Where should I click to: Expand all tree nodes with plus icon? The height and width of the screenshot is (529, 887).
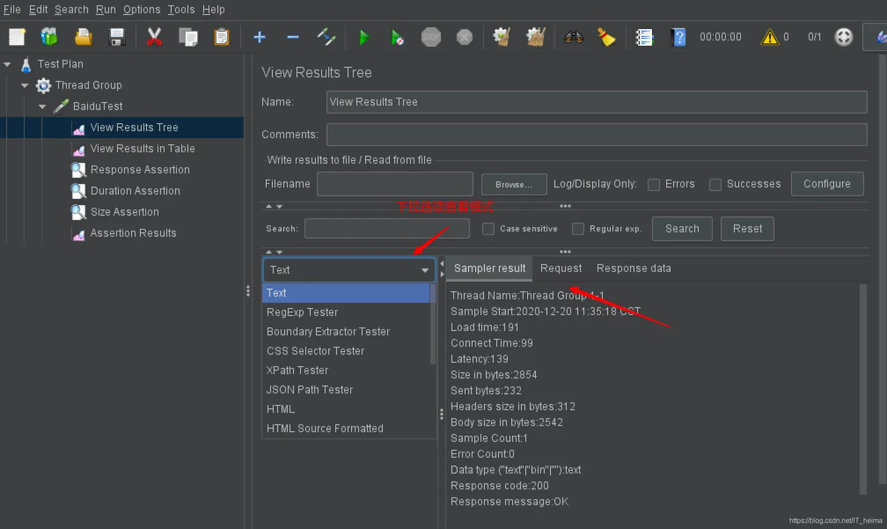[x=259, y=37]
